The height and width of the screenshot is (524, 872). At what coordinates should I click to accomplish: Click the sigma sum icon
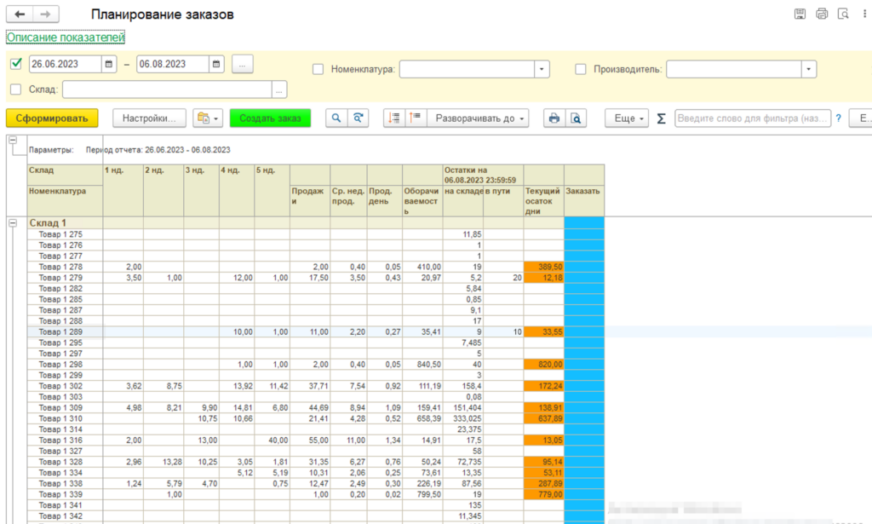point(661,118)
